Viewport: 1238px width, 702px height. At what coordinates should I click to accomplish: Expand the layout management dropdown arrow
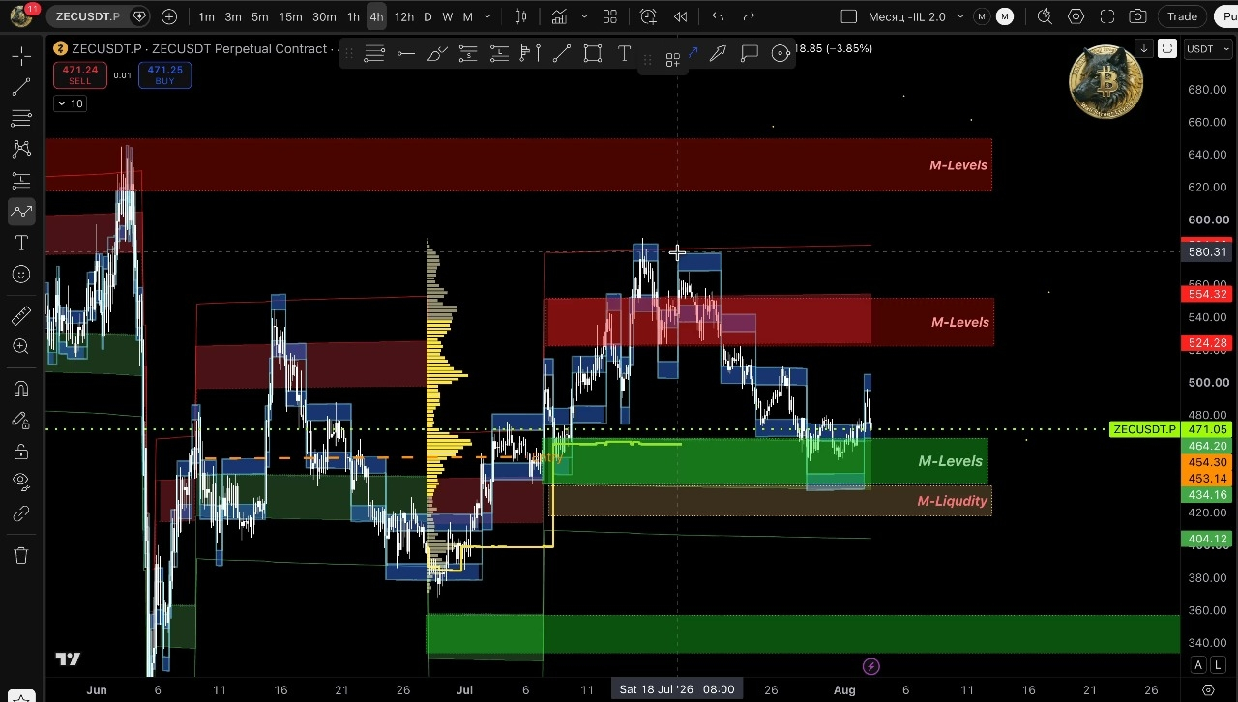tap(960, 16)
